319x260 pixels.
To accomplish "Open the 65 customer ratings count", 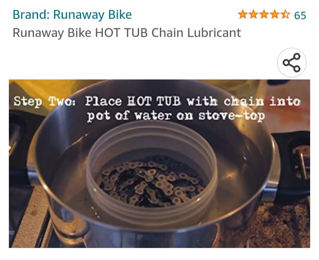I will pos(300,15).
